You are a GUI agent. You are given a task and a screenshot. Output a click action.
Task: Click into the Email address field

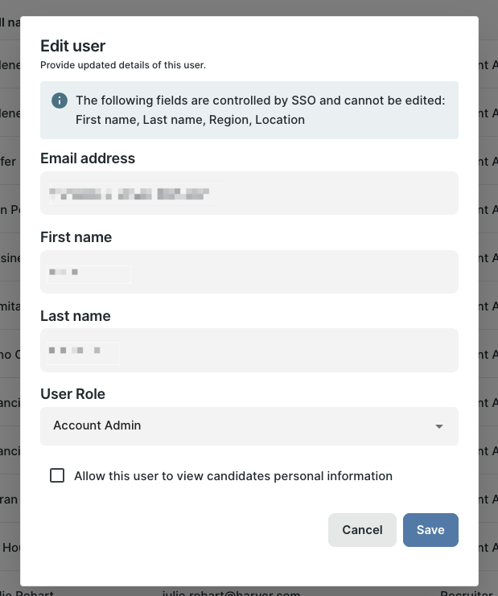click(249, 193)
